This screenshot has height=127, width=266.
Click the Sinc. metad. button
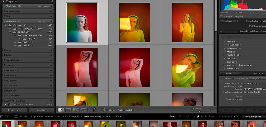coord(231,110)
